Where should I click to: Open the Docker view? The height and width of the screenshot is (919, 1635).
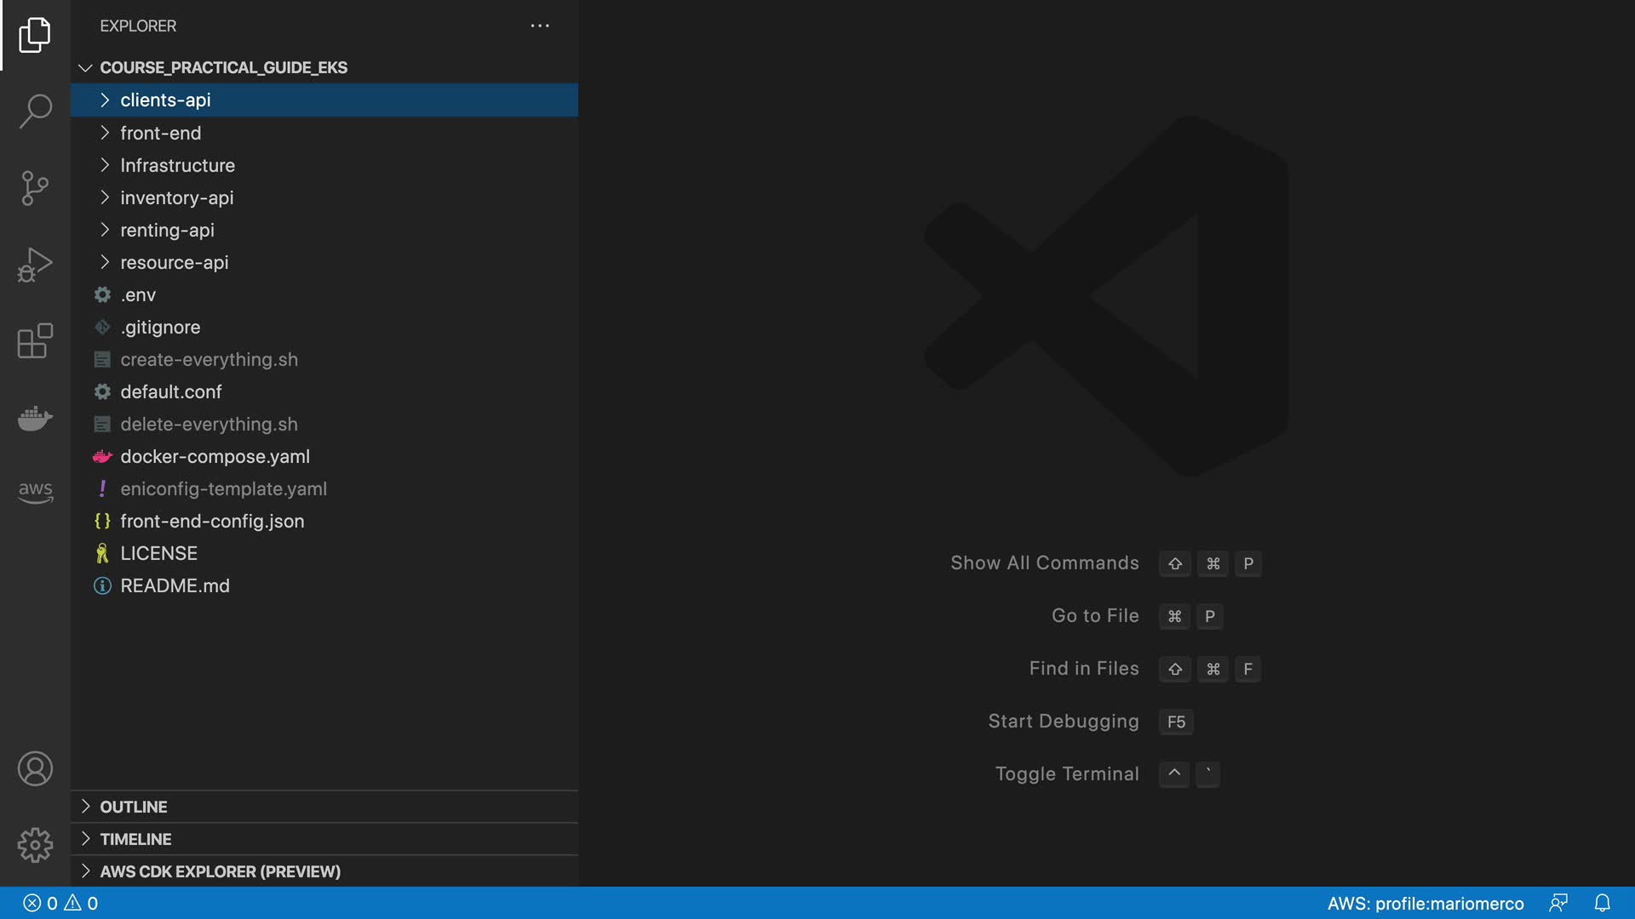point(35,418)
